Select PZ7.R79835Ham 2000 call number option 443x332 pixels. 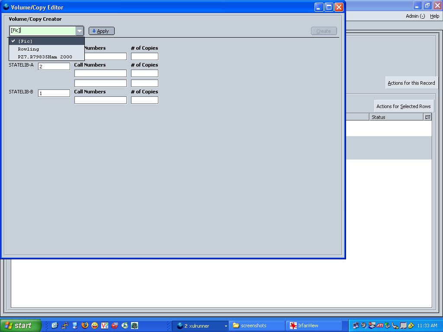47,57
